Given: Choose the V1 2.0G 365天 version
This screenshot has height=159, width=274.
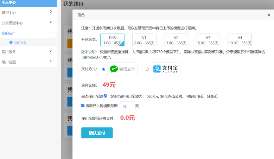Looking at the screenshot, I should [x=144, y=40].
